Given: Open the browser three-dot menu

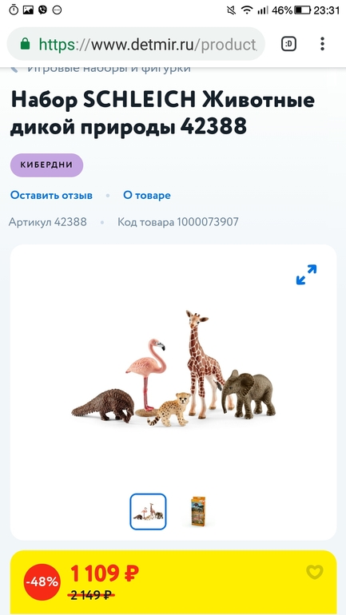Looking at the screenshot, I should point(322,44).
